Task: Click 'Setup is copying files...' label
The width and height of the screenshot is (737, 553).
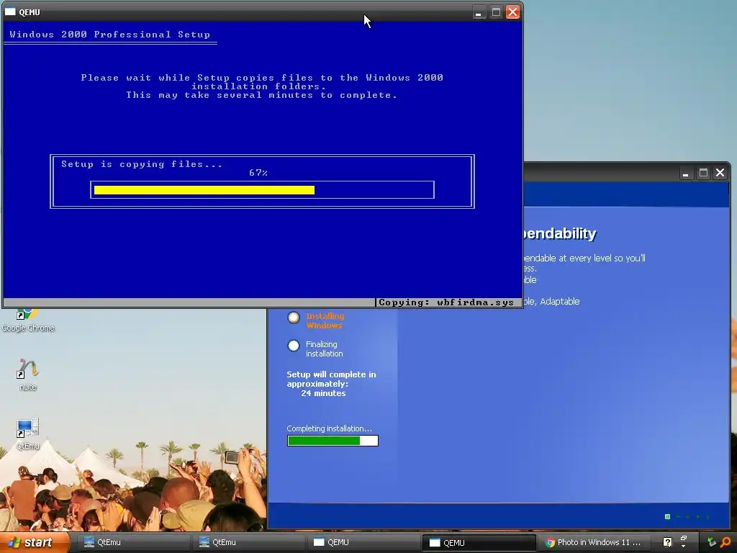Action: pos(142,164)
